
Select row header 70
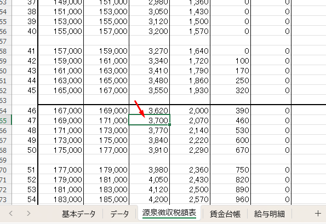pos(5,170)
